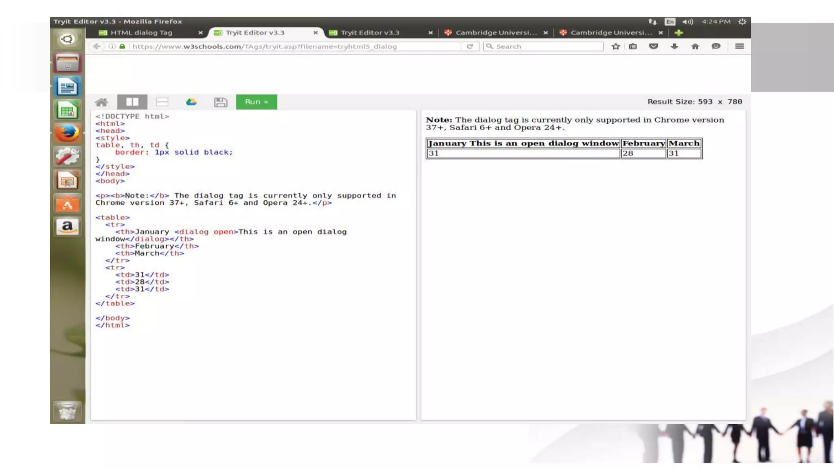Launch Amazon from the Ubuntu dock
Screen dimensions: 834x469
click(x=67, y=227)
